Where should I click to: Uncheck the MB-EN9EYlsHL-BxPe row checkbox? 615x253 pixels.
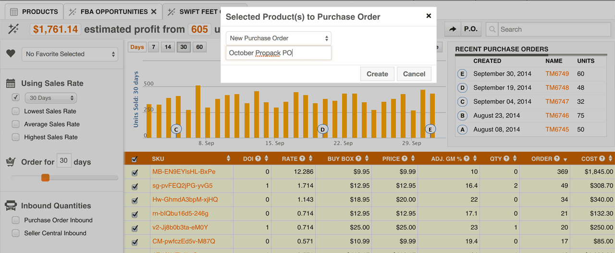click(135, 172)
